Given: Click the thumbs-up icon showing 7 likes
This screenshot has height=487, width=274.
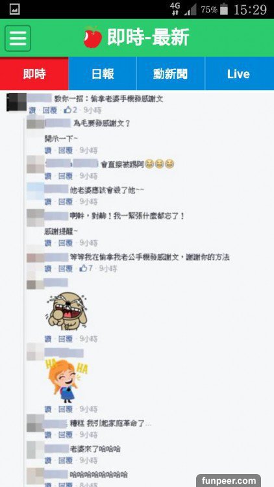Looking at the screenshot, I should 83,268.
